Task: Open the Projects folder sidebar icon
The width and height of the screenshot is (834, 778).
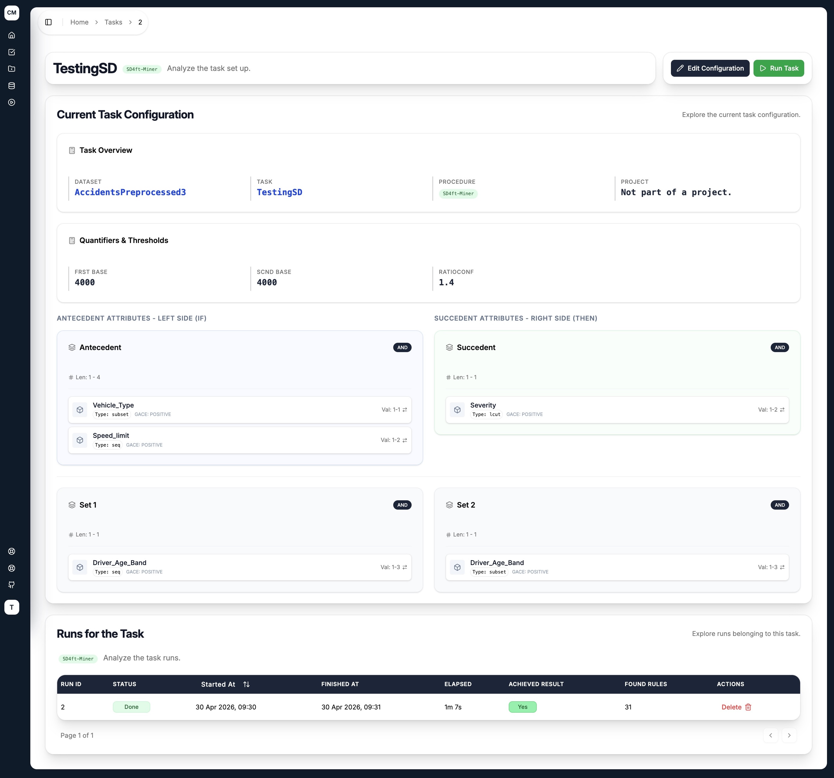Action: tap(12, 69)
